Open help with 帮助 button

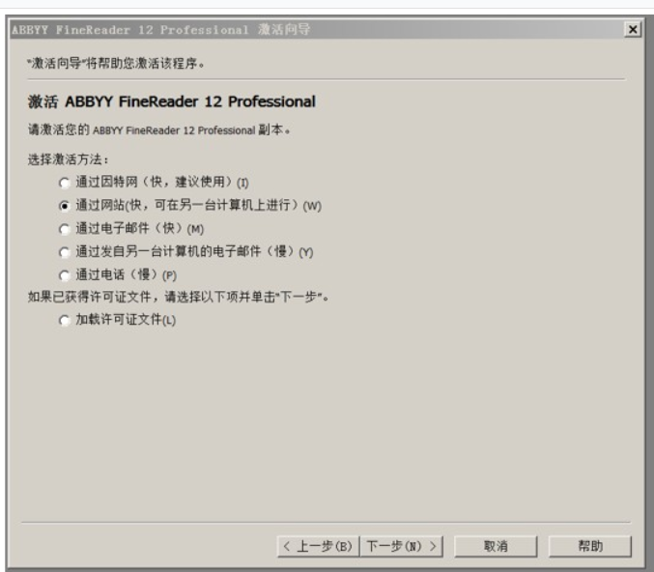click(x=590, y=546)
